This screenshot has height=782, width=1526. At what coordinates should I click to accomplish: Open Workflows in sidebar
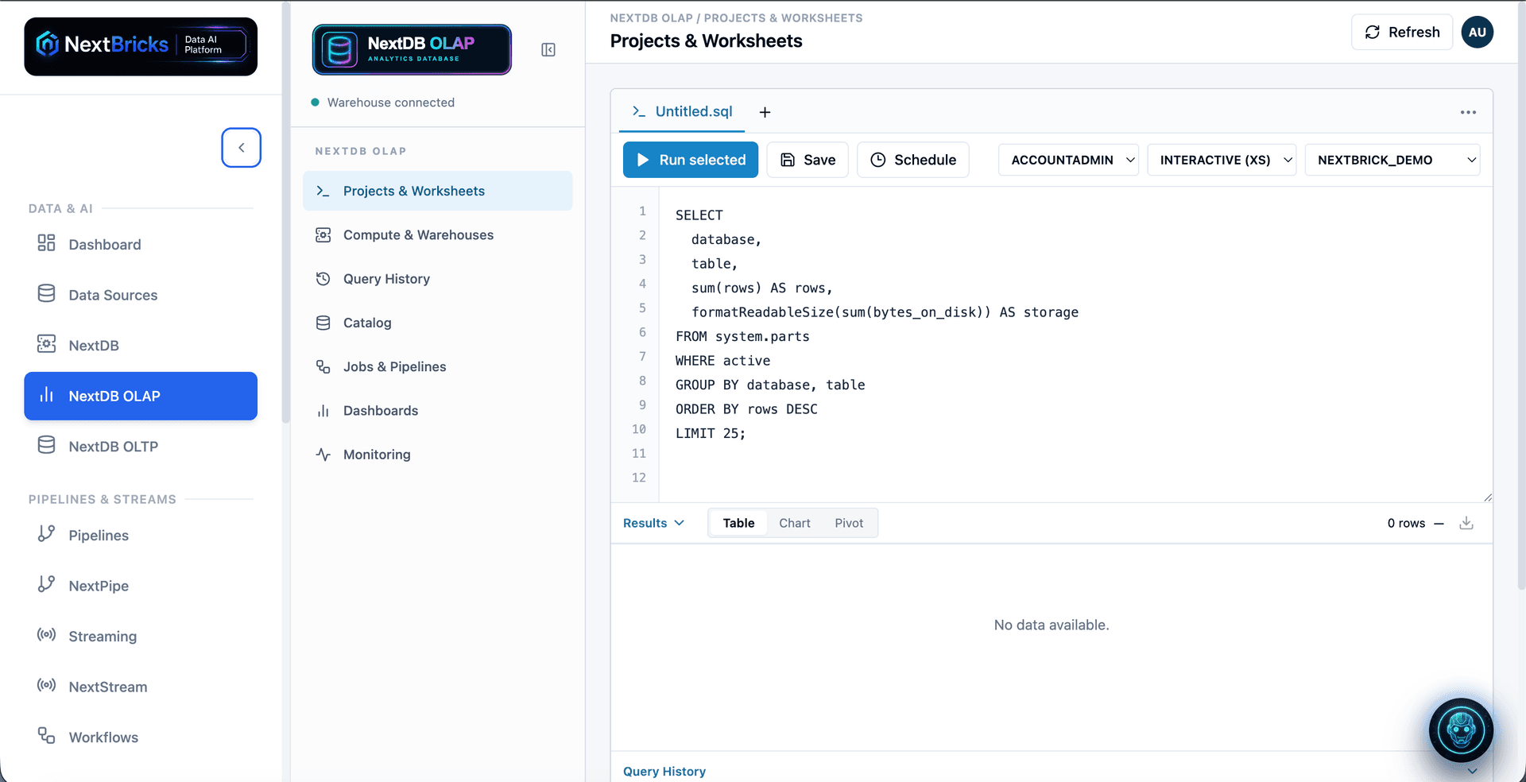tap(141, 737)
